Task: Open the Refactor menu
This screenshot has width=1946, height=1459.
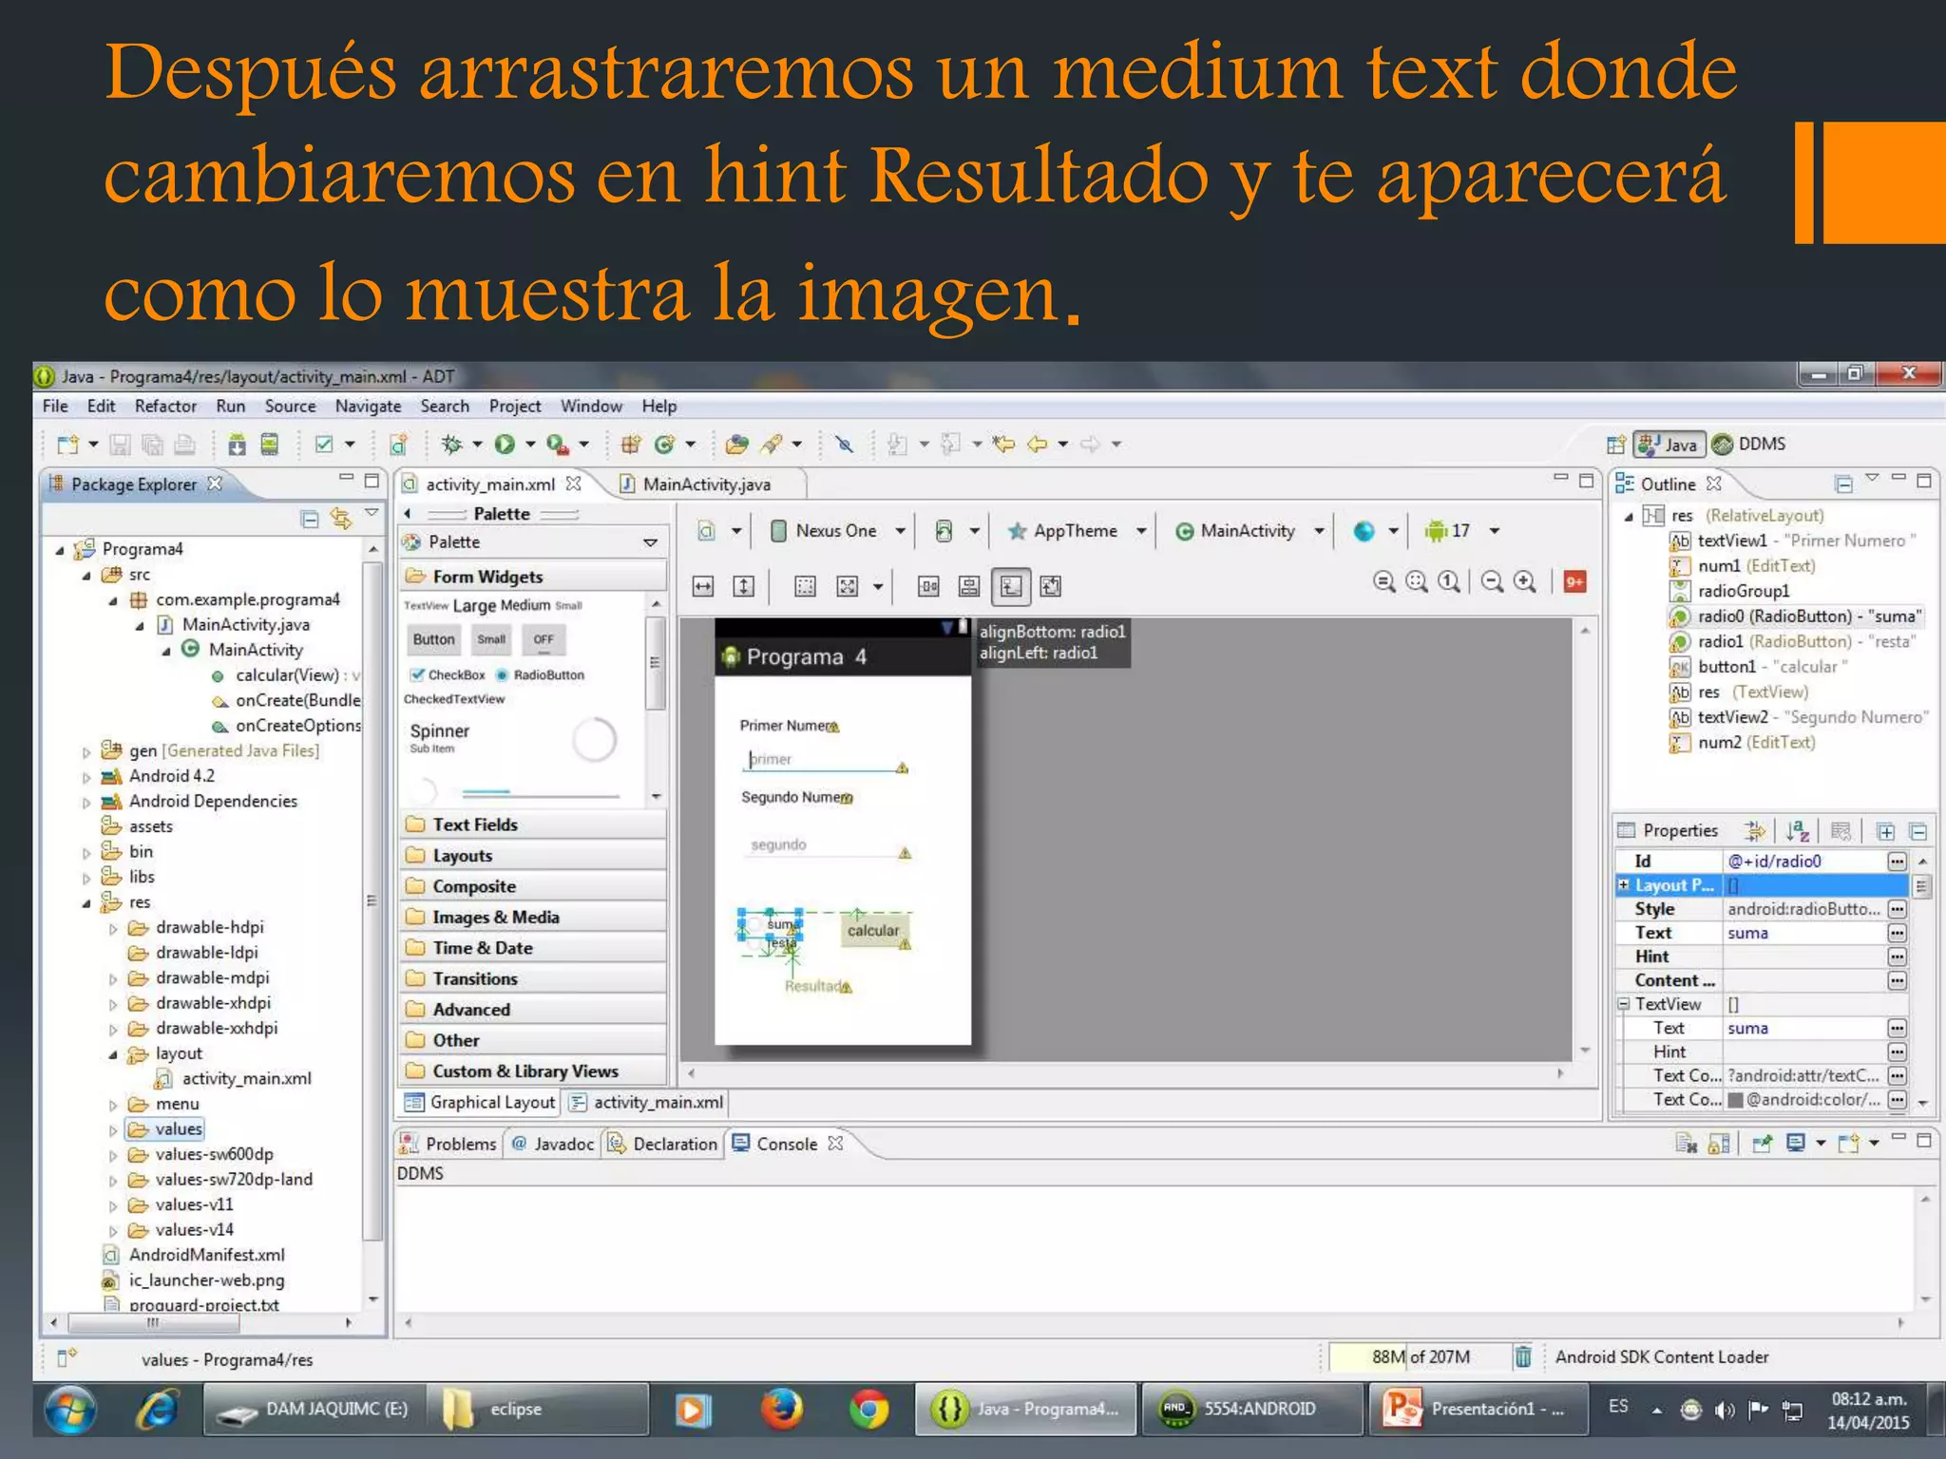Action: click(x=165, y=406)
